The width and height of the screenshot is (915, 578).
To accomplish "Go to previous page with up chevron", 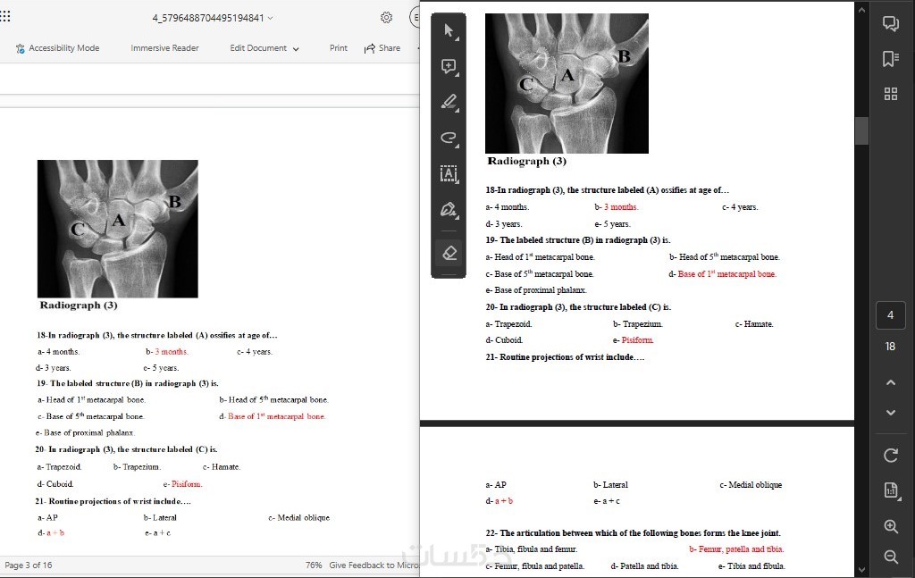I will (891, 382).
